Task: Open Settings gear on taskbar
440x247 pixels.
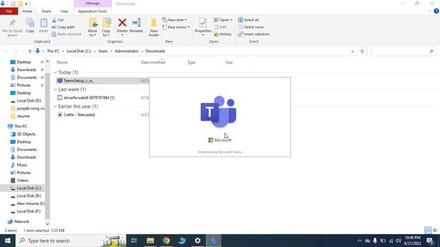Action: point(197,241)
